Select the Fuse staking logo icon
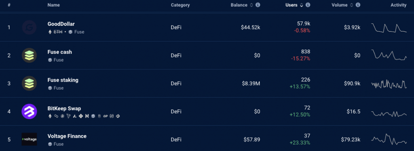Screen dimensions: 414x151 coord(29,83)
